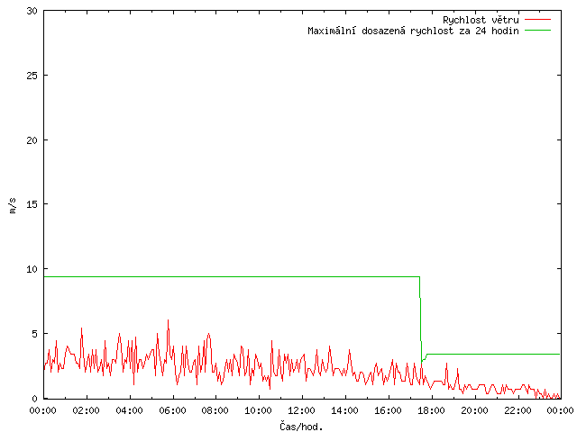Click the x-axis tick label 02:00

(x=87, y=410)
